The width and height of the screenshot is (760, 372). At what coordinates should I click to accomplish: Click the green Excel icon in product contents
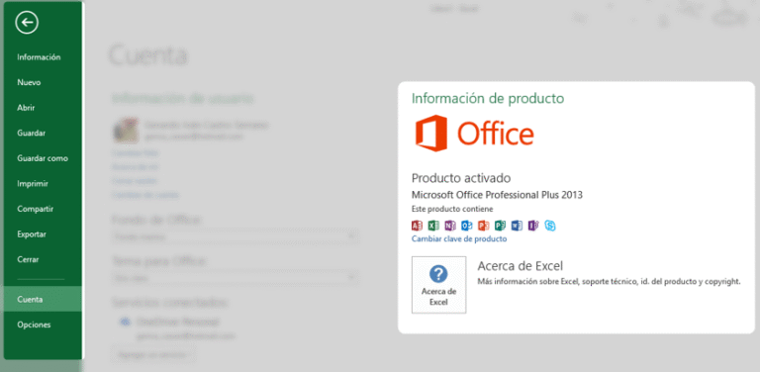click(433, 226)
